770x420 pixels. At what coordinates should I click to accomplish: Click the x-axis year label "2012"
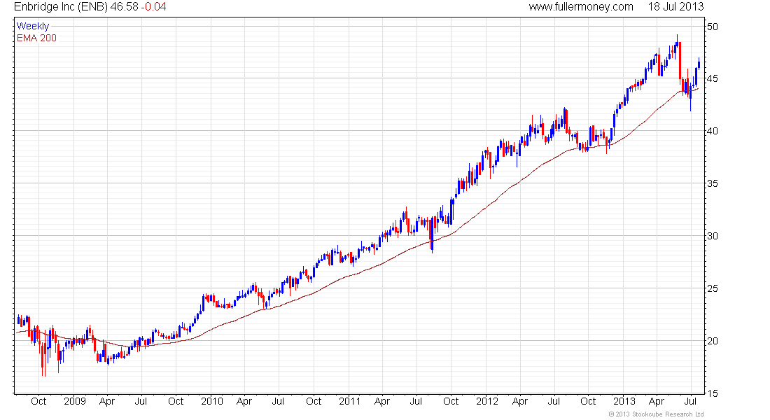(x=487, y=401)
